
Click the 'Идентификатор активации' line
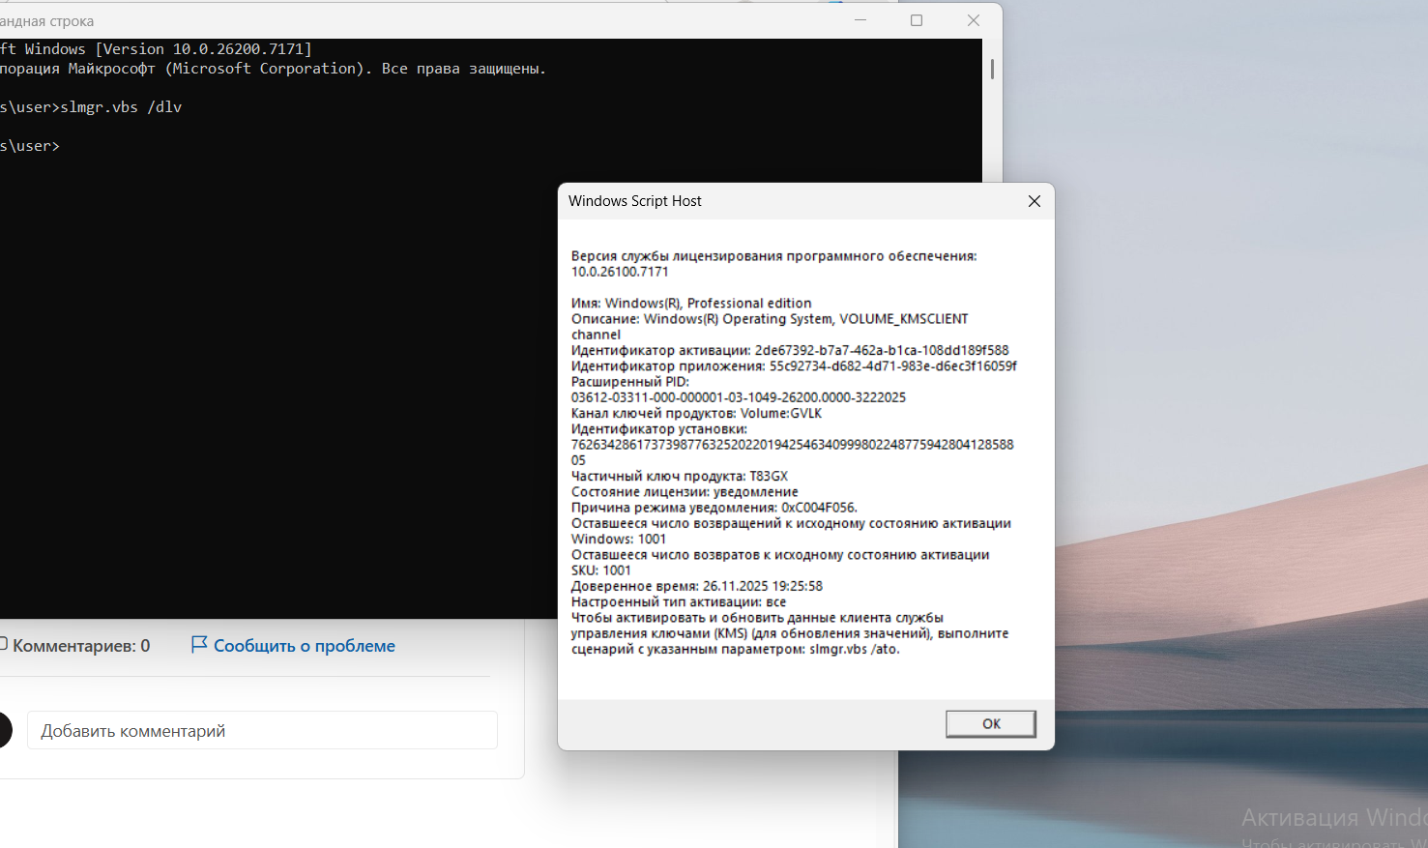pyautogui.click(x=790, y=350)
